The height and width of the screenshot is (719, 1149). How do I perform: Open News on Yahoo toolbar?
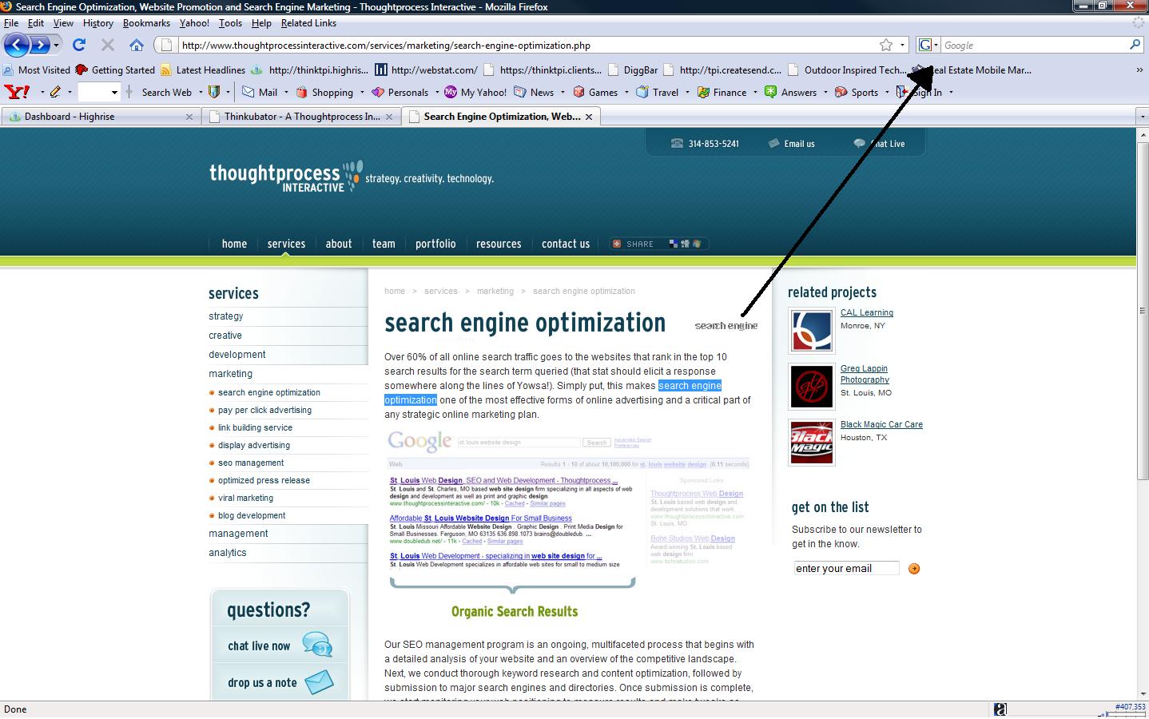tap(535, 92)
